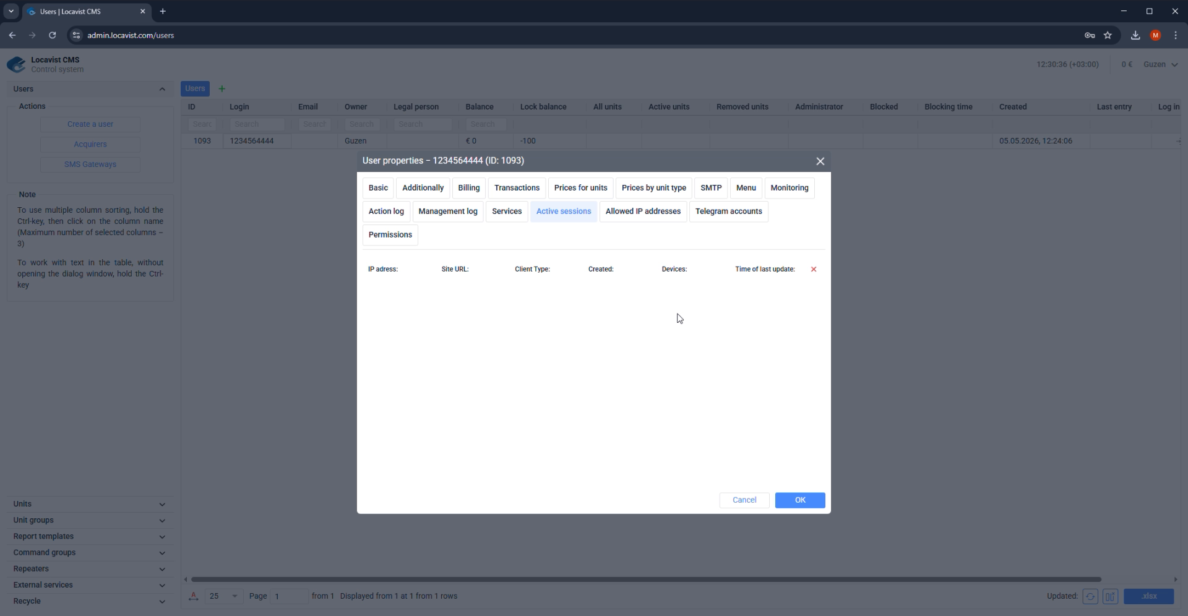The image size is (1188, 616).
Task: Expand the Report templates section
Action: point(90,536)
